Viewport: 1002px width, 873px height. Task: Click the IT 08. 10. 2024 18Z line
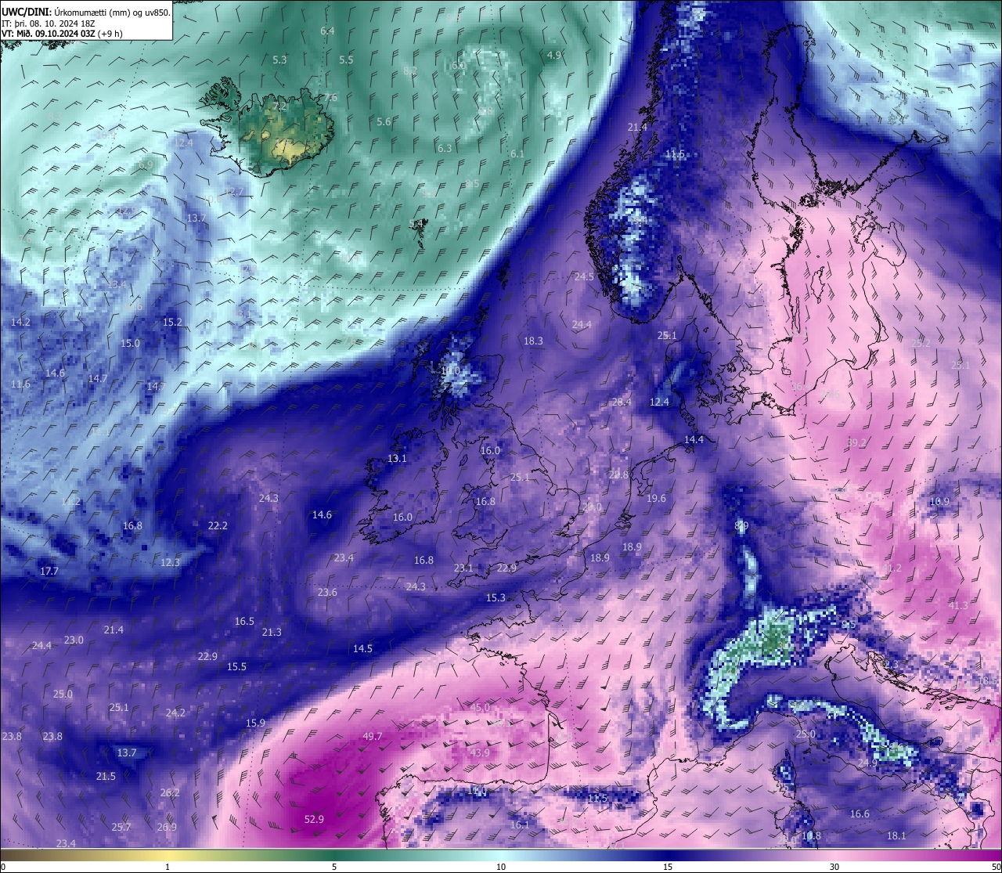tap(49, 23)
